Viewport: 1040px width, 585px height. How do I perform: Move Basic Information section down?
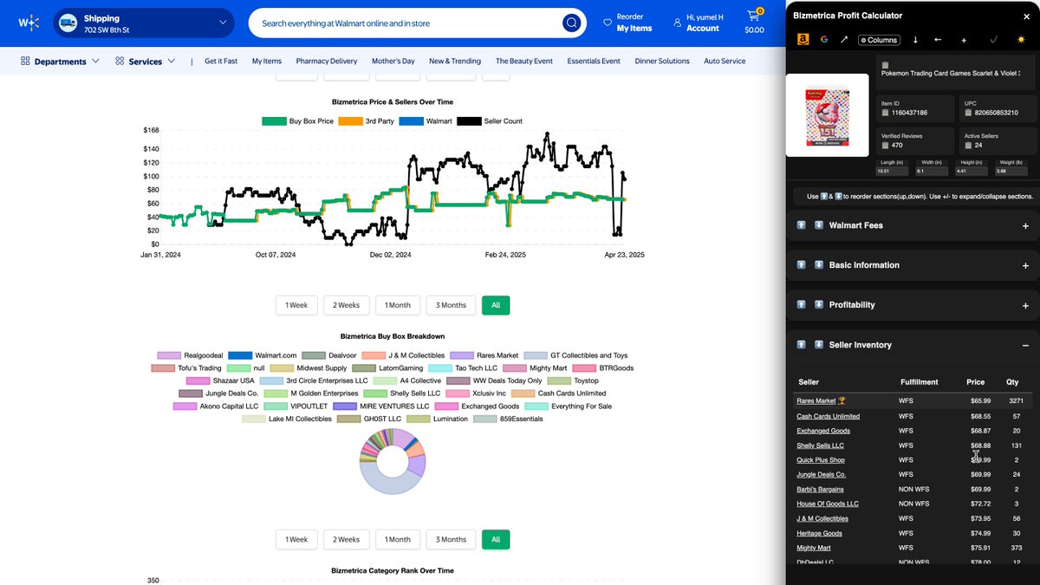coord(819,265)
